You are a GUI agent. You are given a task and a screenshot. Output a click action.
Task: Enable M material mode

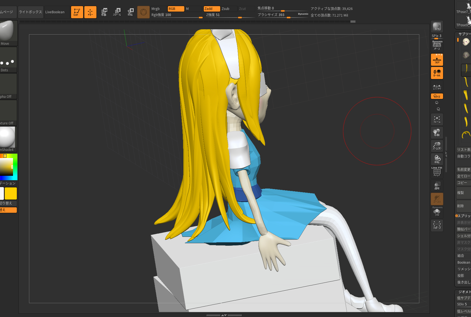pos(193,9)
